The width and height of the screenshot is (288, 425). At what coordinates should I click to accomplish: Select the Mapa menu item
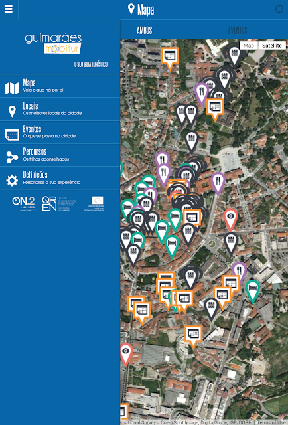pyautogui.click(x=60, y=86)
